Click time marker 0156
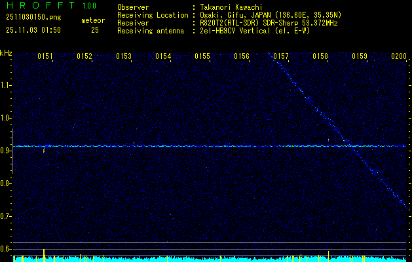This screenshot has width=412, height=262. (x=242, y=56)
